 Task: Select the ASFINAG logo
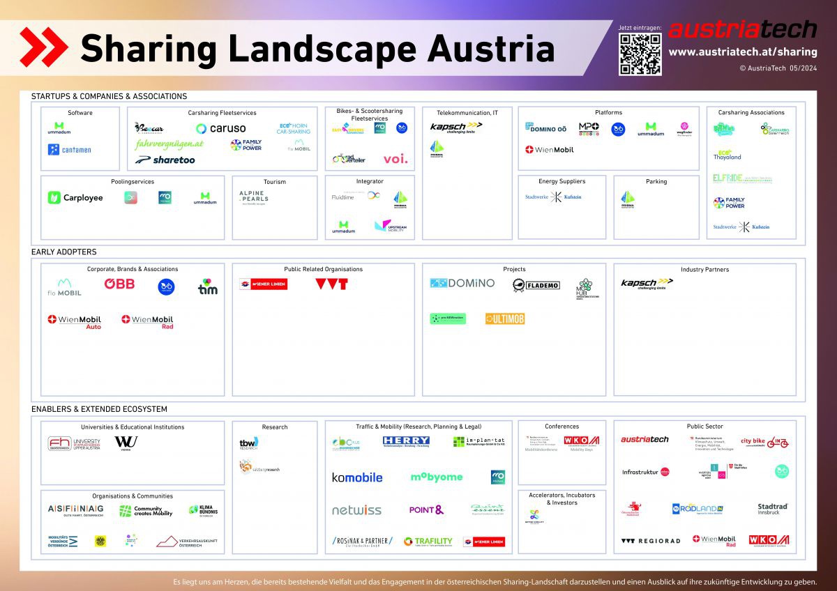coord(75,510)
